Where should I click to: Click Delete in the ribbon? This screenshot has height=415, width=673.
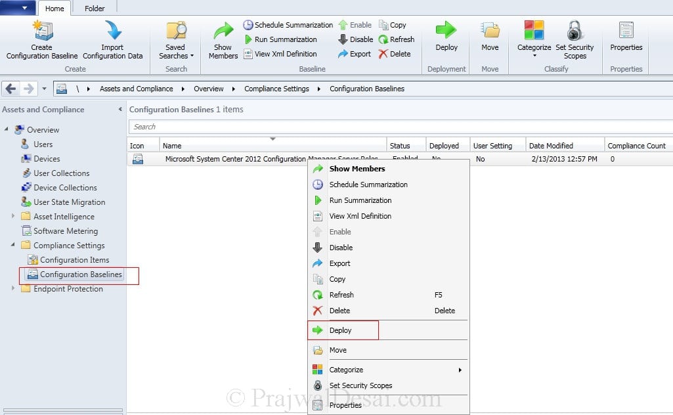click(395, 54)
